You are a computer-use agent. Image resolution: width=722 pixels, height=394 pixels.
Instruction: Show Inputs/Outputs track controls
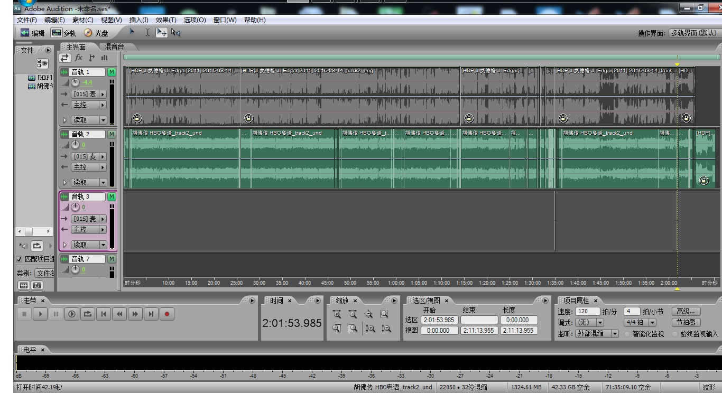65,58
